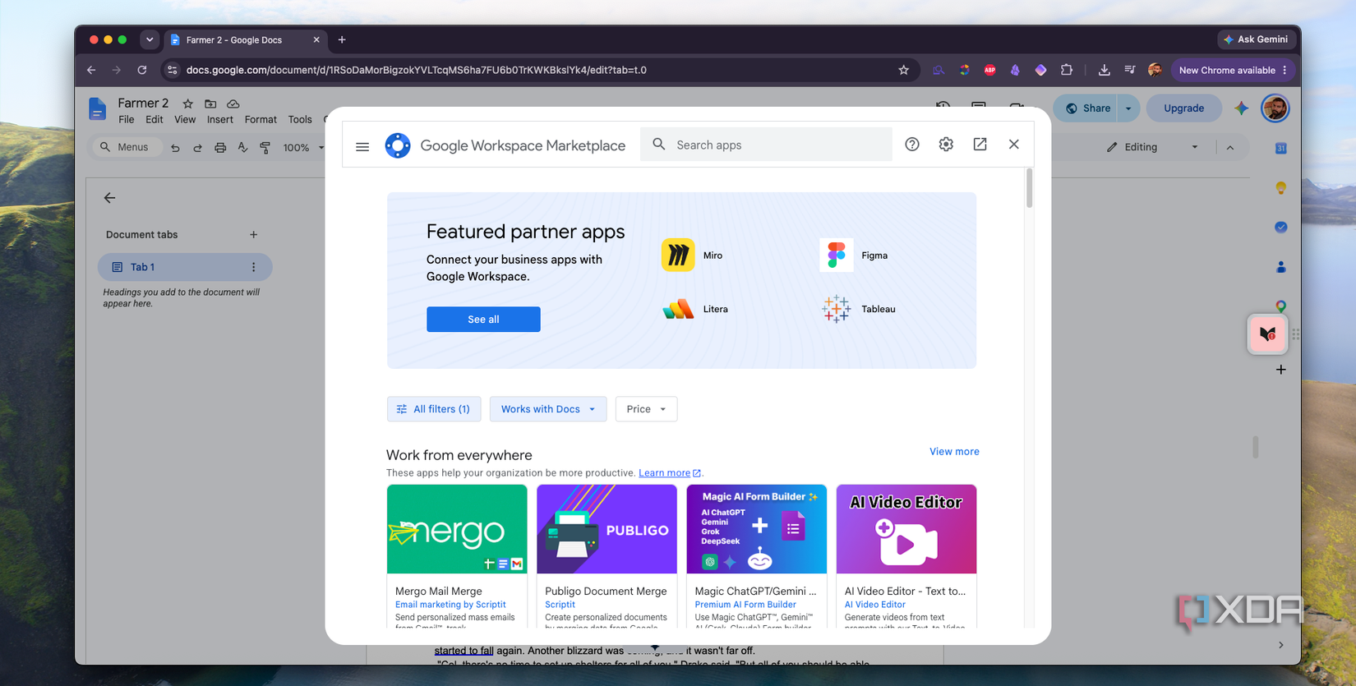Click the See all button
Image resolution: width=1356 pixels, height=686 pixels.
click(483, 320)
